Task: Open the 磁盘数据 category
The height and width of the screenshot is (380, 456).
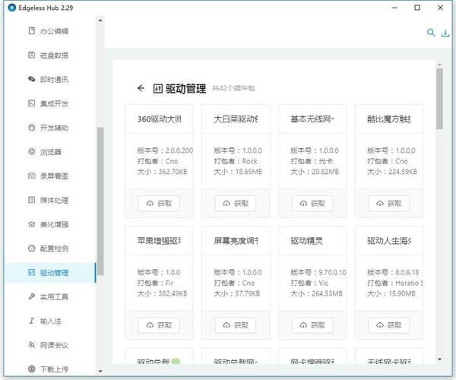Action: click(50, 55)
